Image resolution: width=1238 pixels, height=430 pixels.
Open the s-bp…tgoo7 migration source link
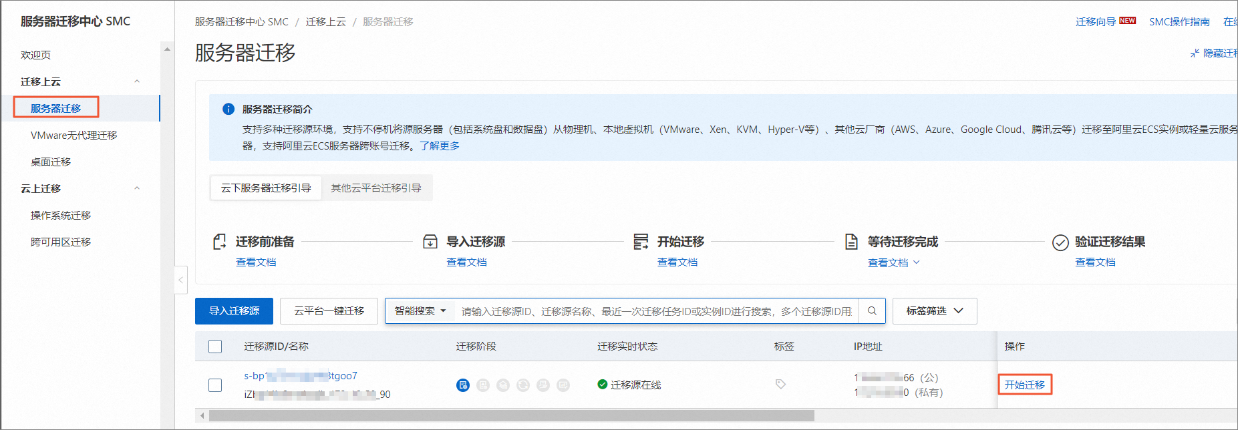click(301, 376)
